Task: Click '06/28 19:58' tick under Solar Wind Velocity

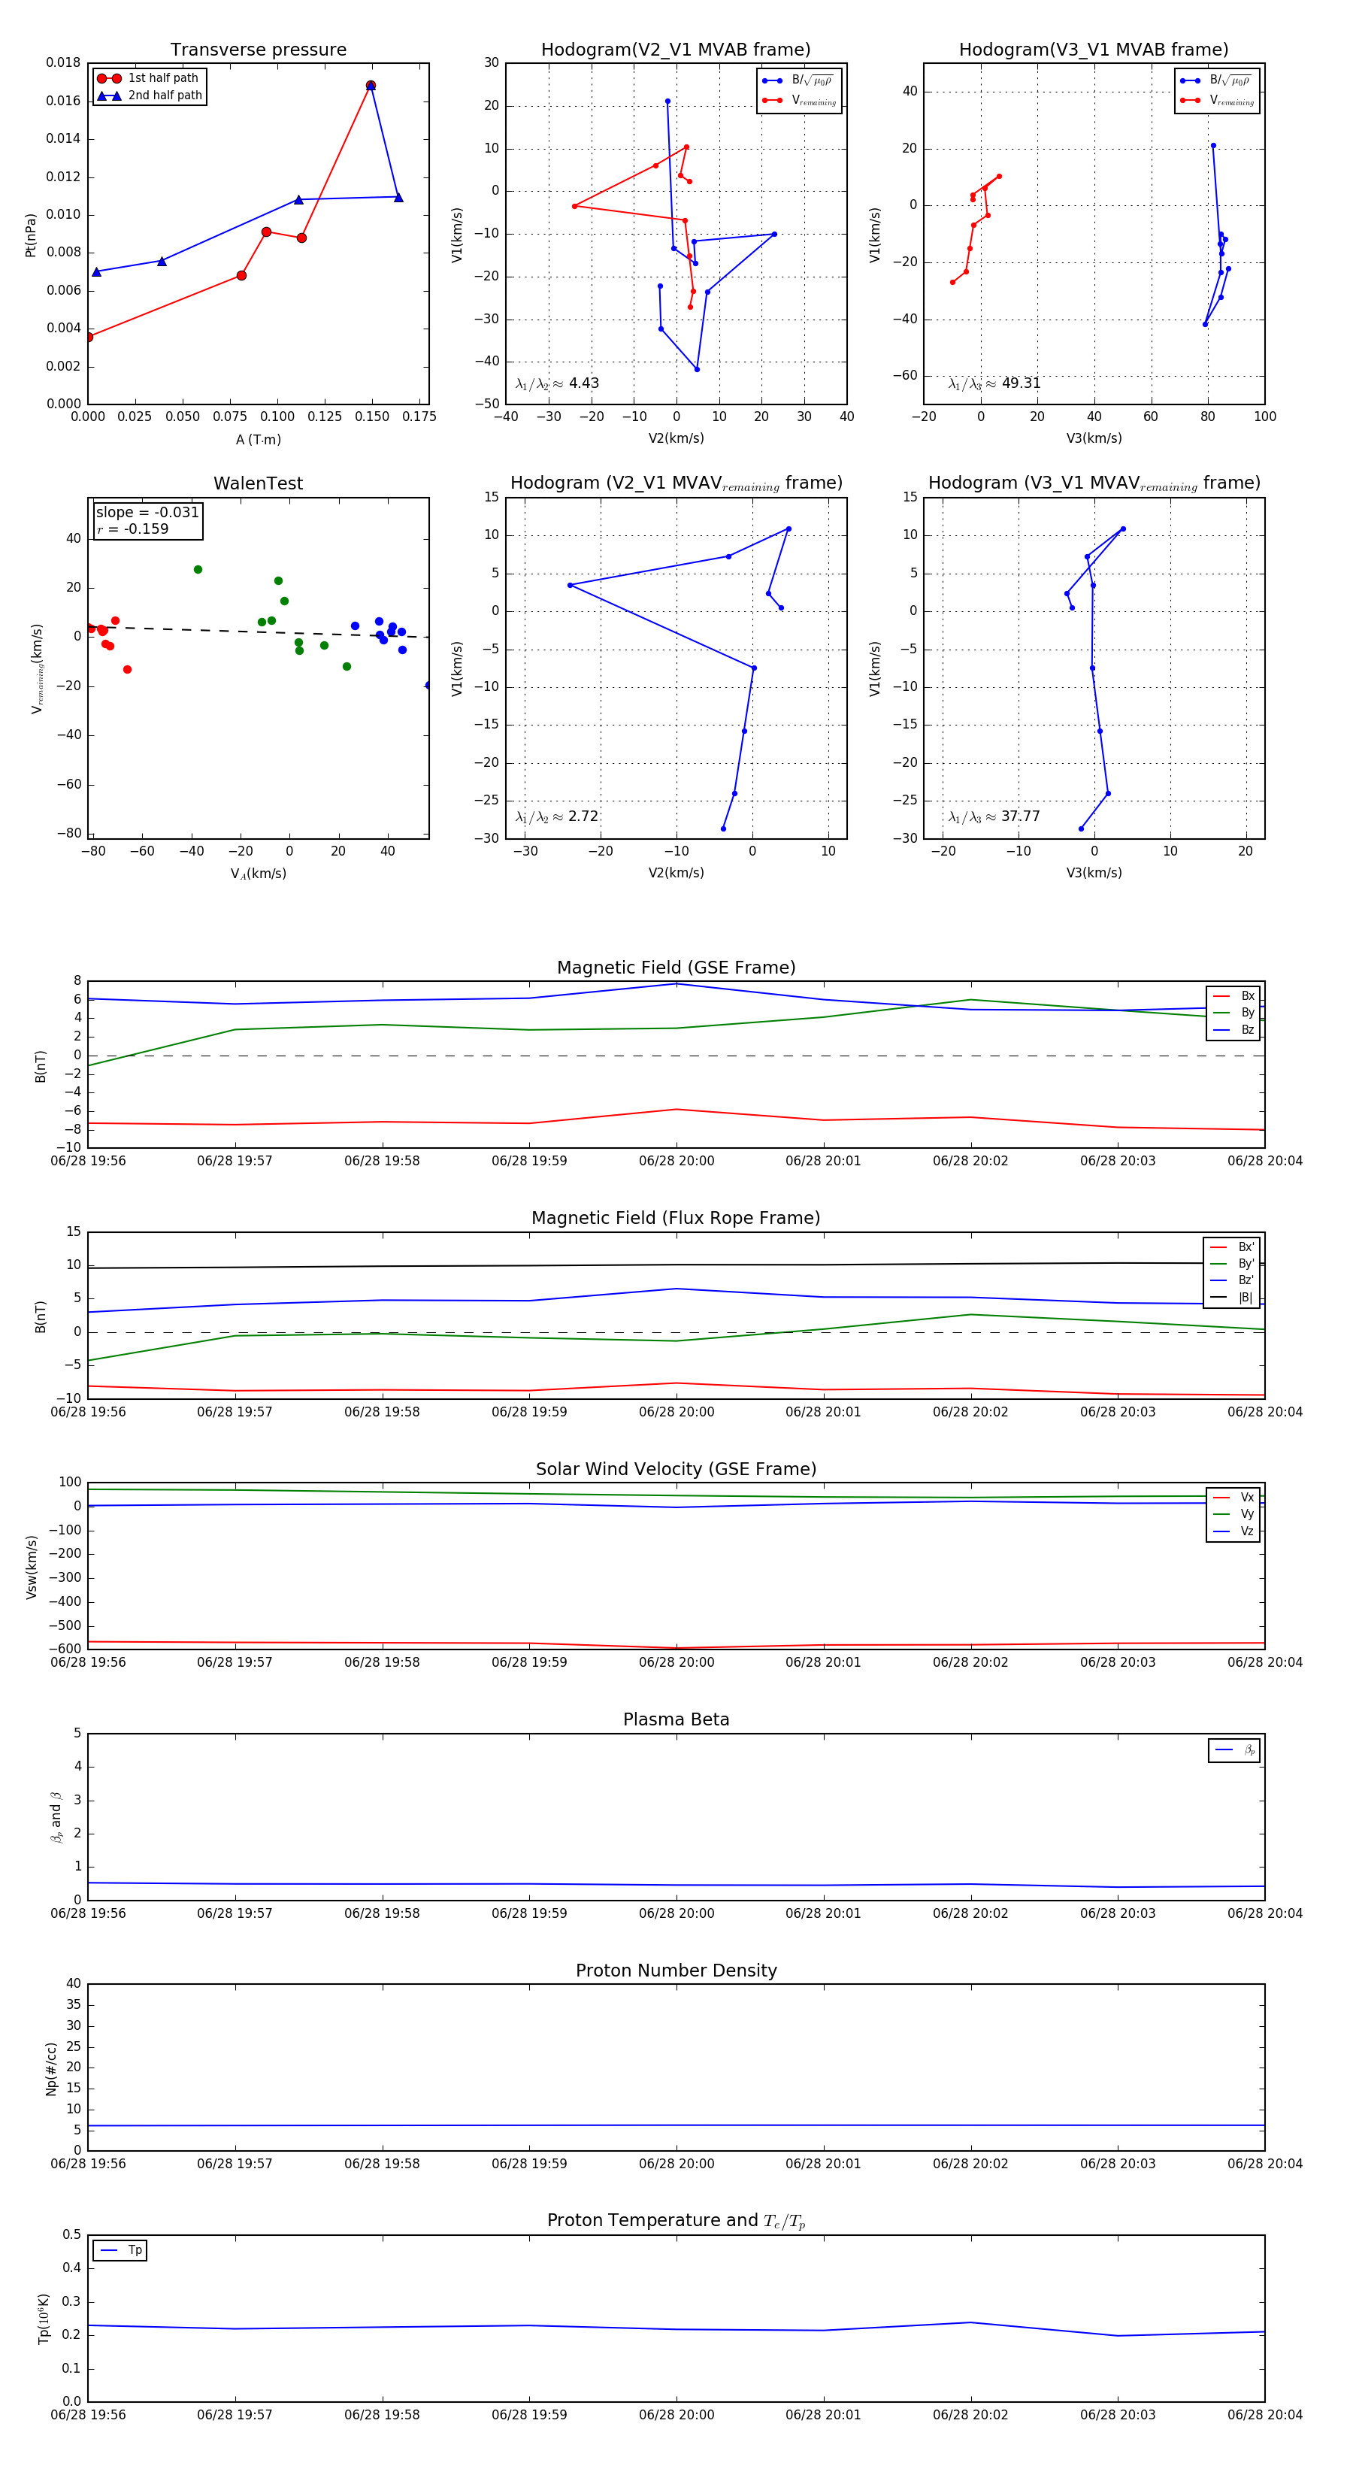Action: (x=383, y=1662)
